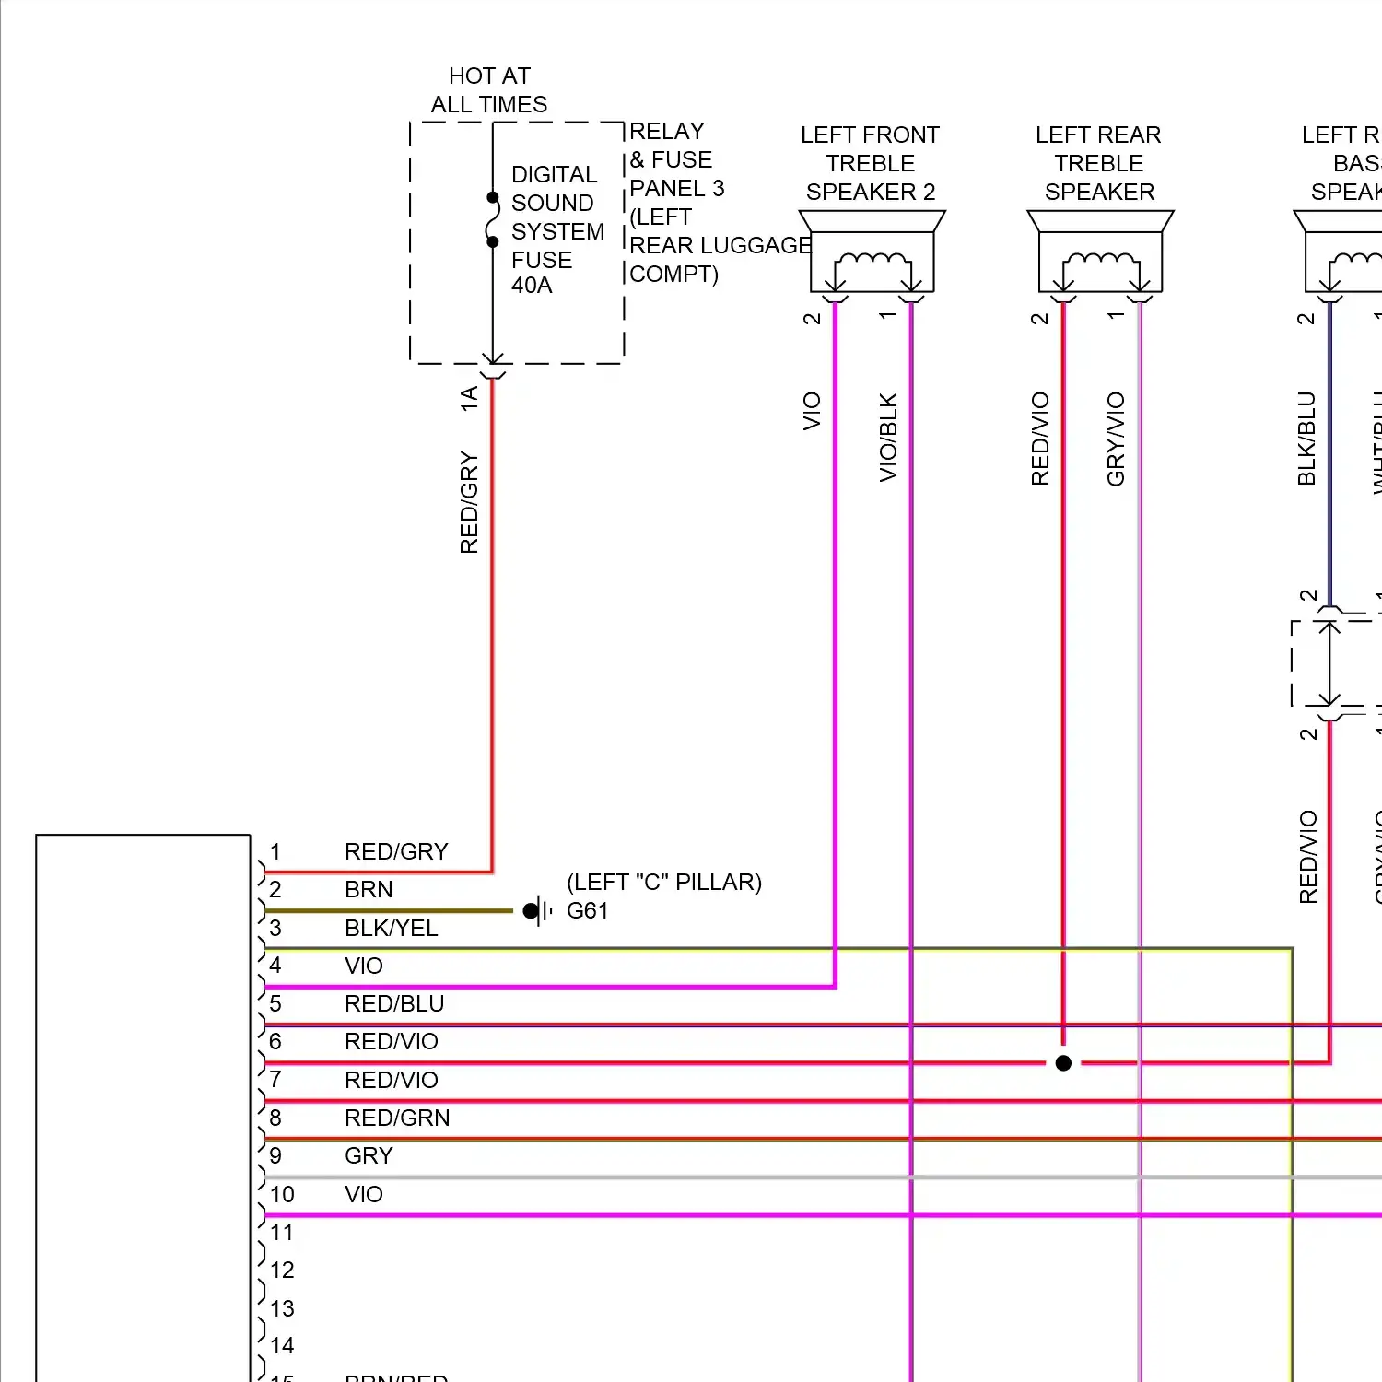Click the vertical 'RED/GRY' wire label
The height and width of the screenshot is (1382, 1382).
[x=469, y=502]
